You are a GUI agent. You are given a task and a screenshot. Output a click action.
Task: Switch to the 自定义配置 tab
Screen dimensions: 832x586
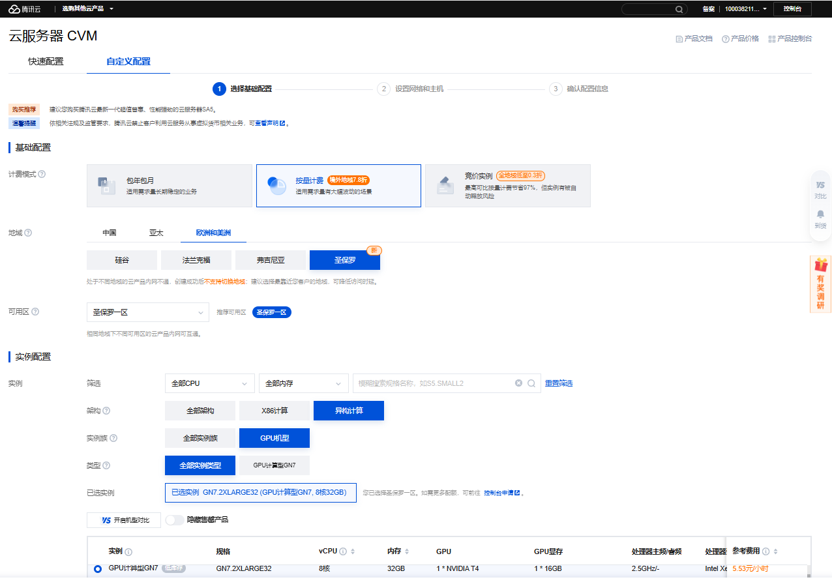(x=128, y=62)
